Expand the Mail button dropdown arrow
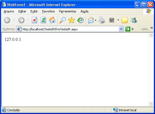This screenshot has width=155, height=114. [x=95, y=20]
